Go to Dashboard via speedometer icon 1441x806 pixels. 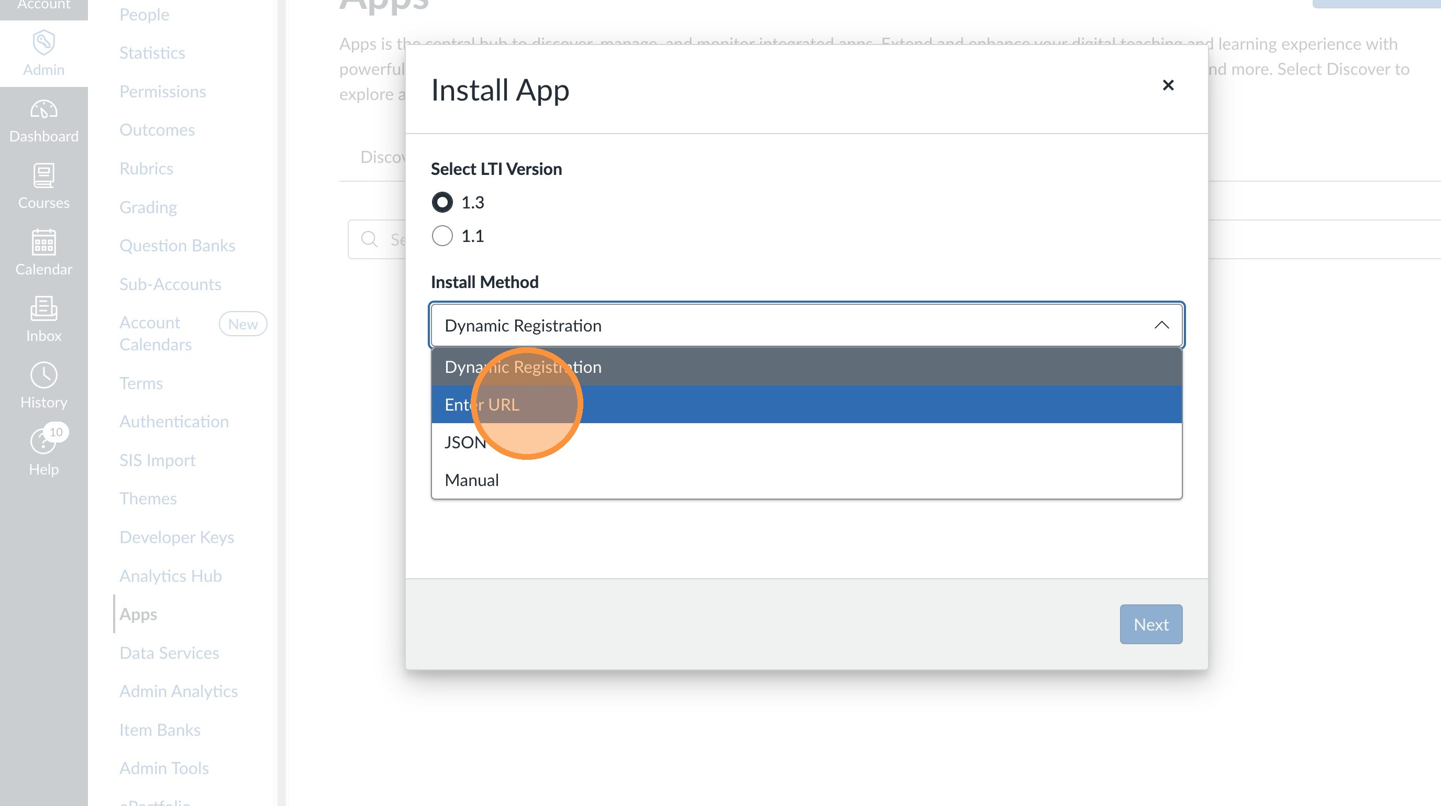click(43, 109)
